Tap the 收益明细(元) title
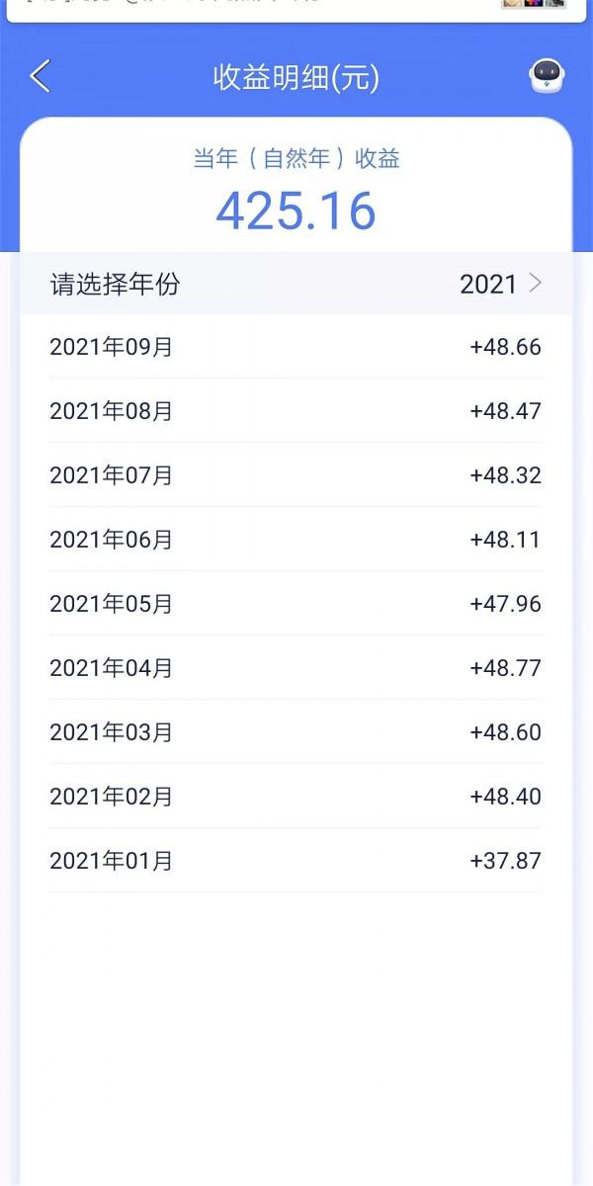Screen dimensions: 593x1186 coord(296,75)
